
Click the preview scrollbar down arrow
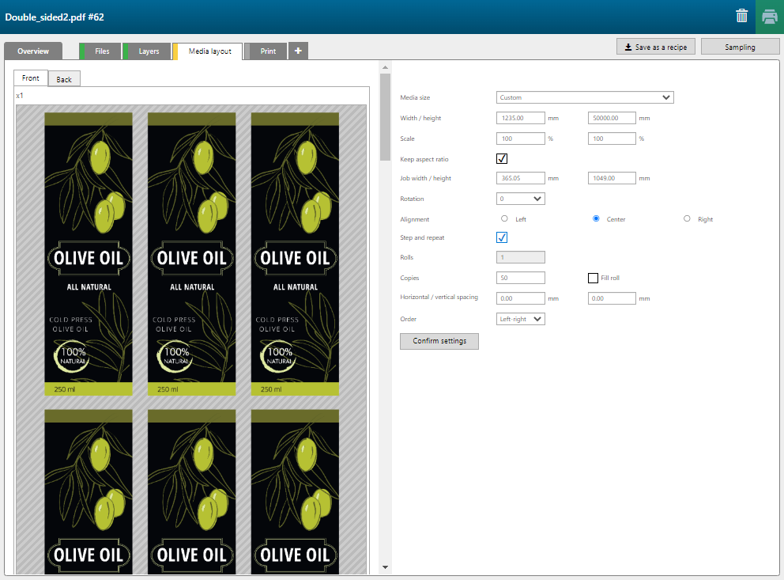(385, 567)
